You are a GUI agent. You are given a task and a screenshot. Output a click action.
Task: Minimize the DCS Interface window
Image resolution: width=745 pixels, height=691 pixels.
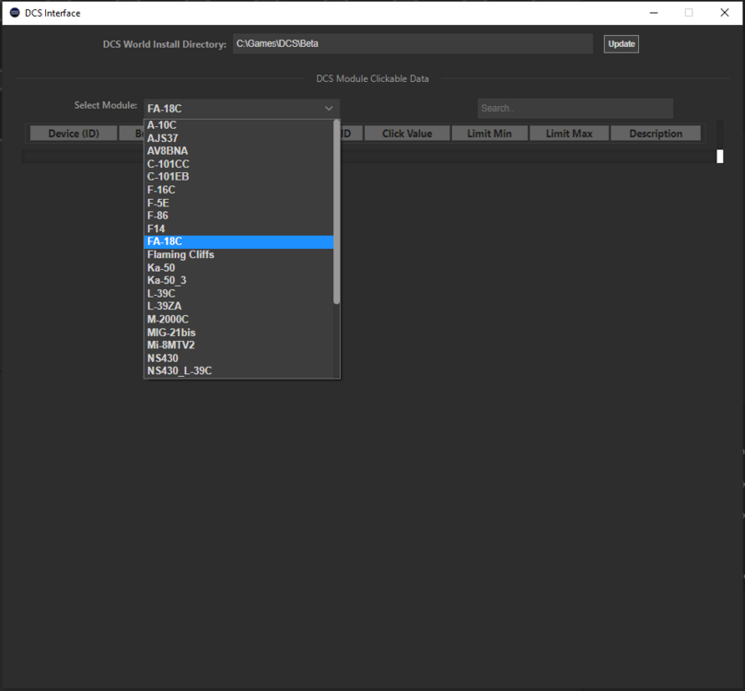[x=654, y=13]
